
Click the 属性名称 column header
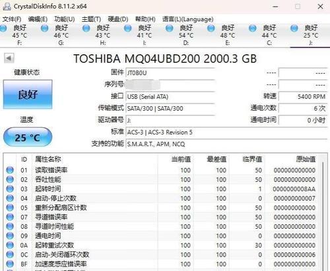[x=95, y=160]
